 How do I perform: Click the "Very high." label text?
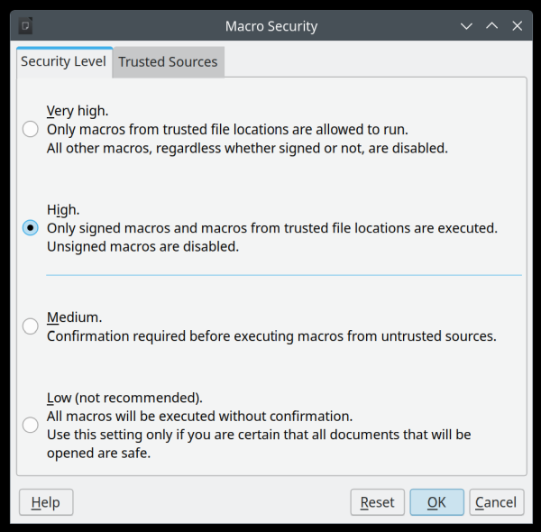78,111
